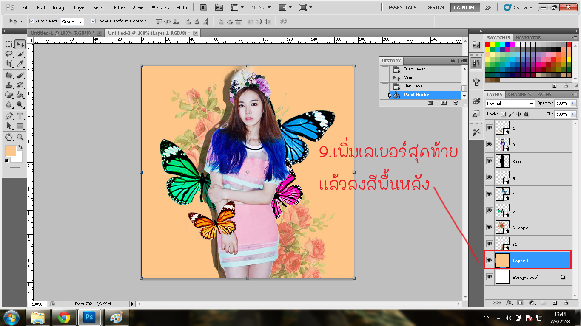The height and width of the screenshot is (326, 581).
Task: Open the Tool Presets collapsed panel icon
Action: 476,132
